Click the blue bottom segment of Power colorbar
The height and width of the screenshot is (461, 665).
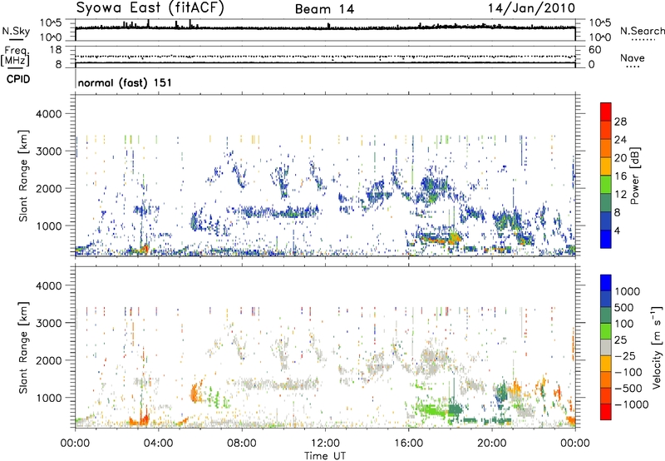(606, 239)
